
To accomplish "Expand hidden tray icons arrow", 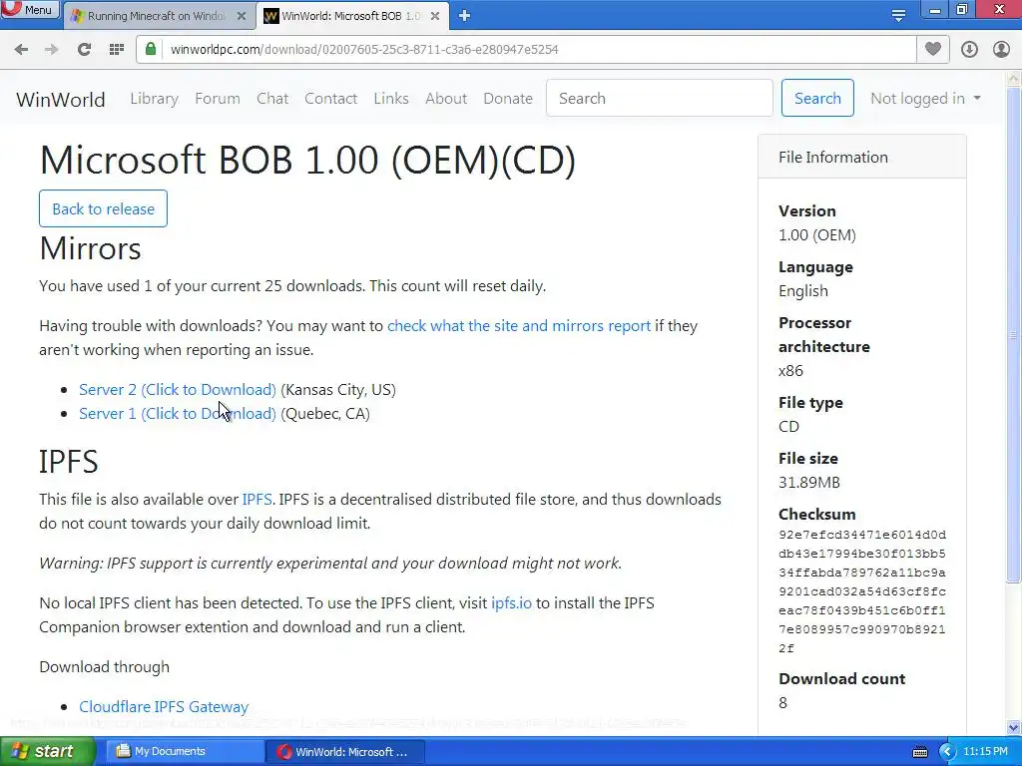I will (946, 752).
